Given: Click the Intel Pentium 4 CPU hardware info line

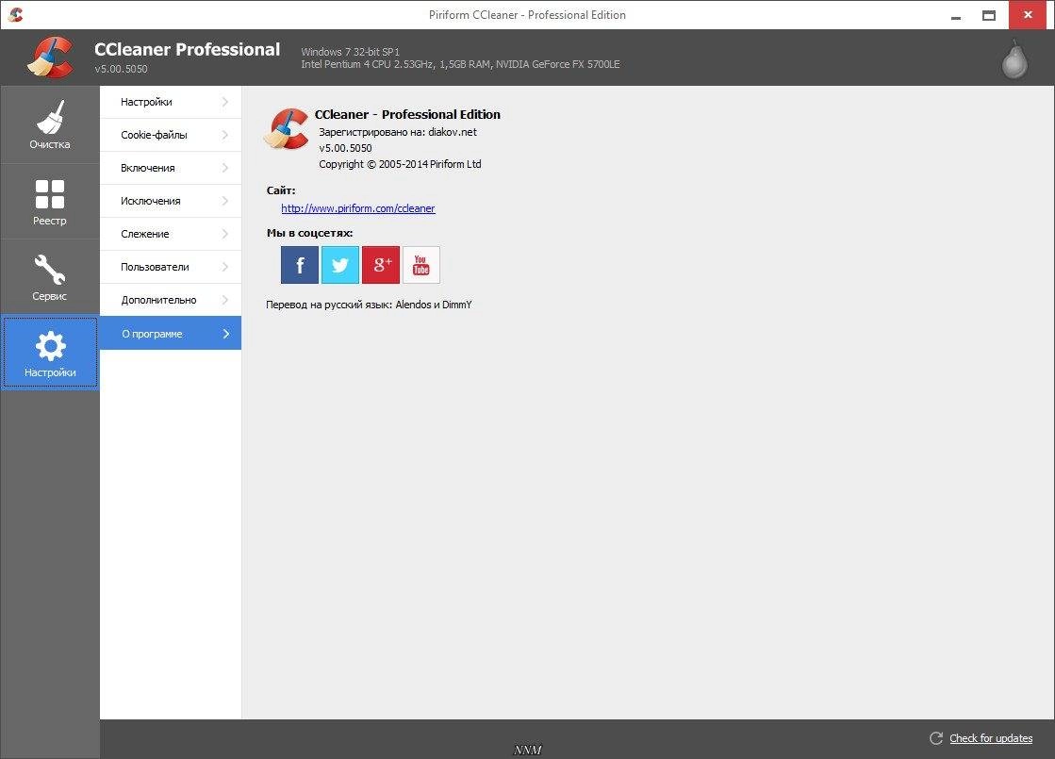Looking at the screenshot, I should coord(460,65).
